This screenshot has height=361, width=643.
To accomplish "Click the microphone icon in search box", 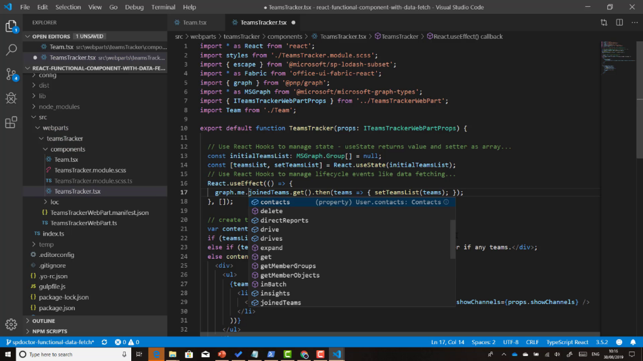I will [x=124, y=354].
